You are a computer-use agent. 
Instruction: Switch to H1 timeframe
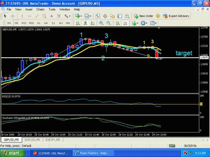(x=39, y=23)
